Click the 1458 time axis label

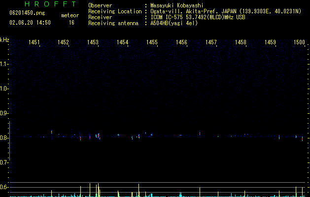[241, 42]
